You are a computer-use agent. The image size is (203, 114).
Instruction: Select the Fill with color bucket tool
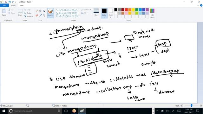40,11
